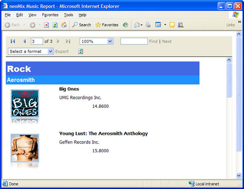The image size is (244, 189).
Task: Click the outer scrollbar down arrow
Action: click(239, 175)
